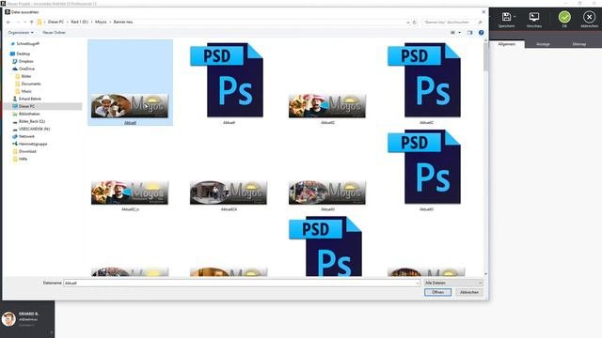Image resolution: width=602 pixels, height=338 pixels.
Task: Click the refresh icon beside the address bar
Action: click(x=415, y=23)
